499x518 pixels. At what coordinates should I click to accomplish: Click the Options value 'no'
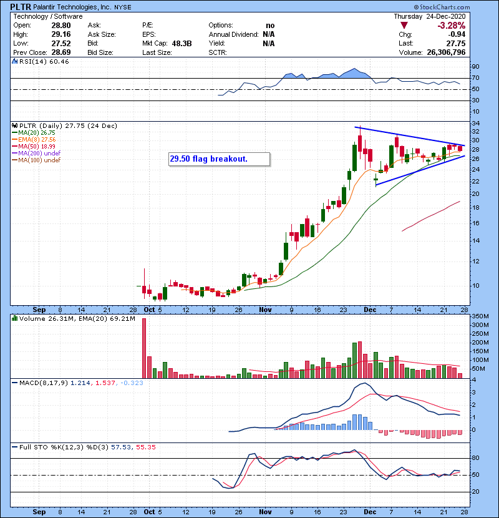(x=270, y=26)
